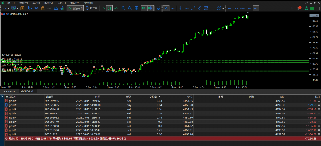Open the Navigator star icon
321x146 pixels.
click(x=30, y=8)
